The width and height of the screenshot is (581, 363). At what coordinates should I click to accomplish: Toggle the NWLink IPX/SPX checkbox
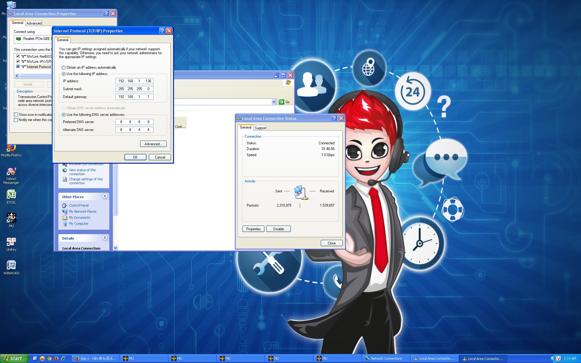click(18, 61)
